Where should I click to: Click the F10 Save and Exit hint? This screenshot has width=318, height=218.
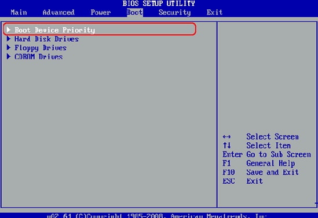[261, 172]
